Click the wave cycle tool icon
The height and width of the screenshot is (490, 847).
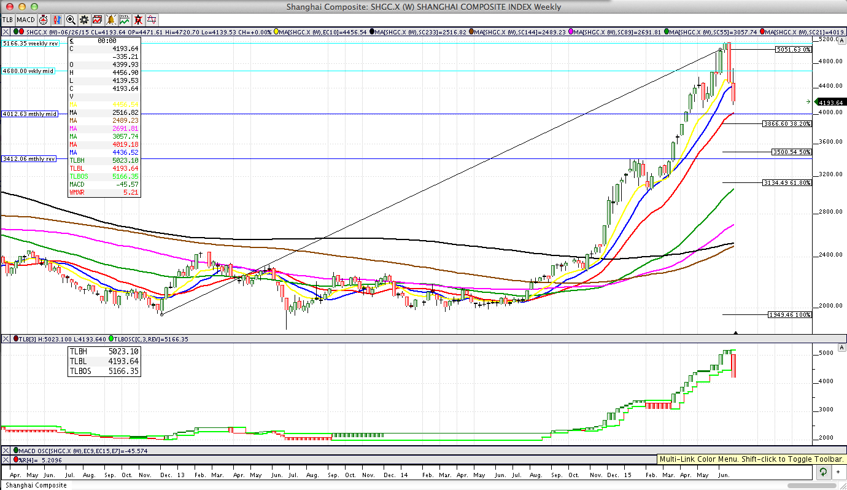click(152, 20)
